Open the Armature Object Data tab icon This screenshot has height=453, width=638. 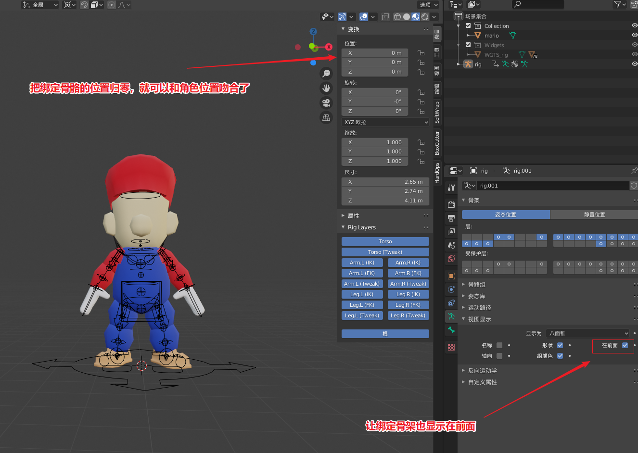pos(451,316)
